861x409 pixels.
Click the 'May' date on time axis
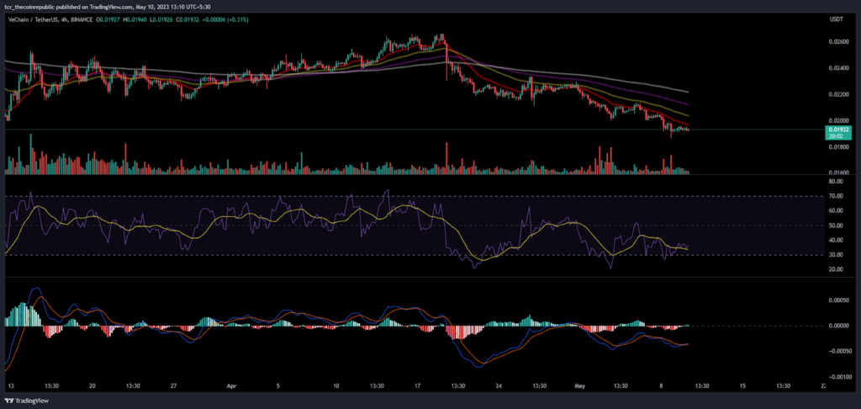tap(580, 386)
